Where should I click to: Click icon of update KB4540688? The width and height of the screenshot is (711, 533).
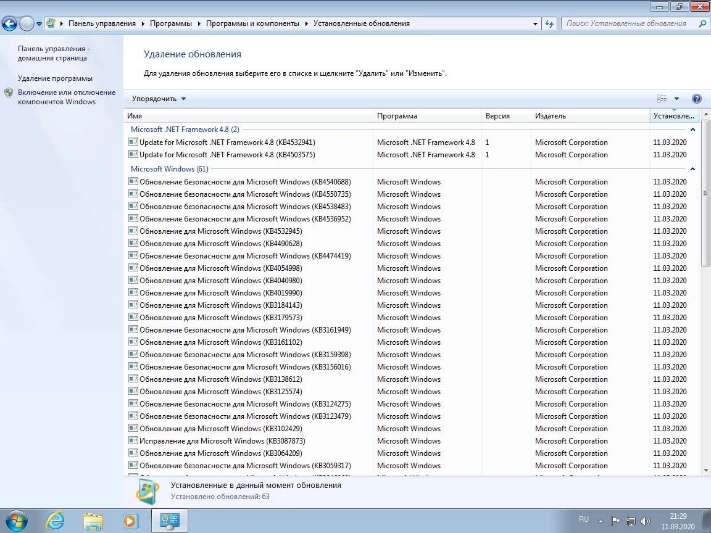pyautogui.click(x=133, y=181)
